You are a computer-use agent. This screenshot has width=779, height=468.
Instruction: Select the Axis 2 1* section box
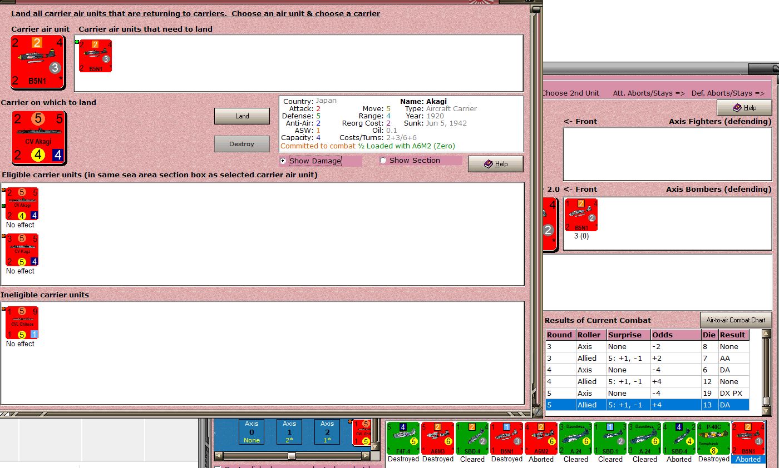click(x=327, y=432)
